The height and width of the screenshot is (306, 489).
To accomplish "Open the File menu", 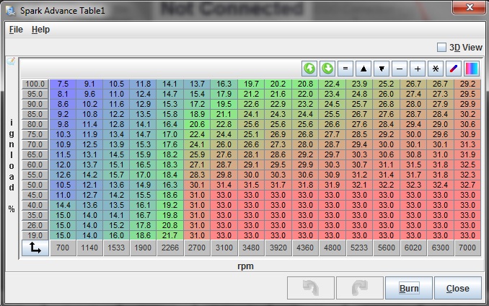I will (x=16, y=30).
